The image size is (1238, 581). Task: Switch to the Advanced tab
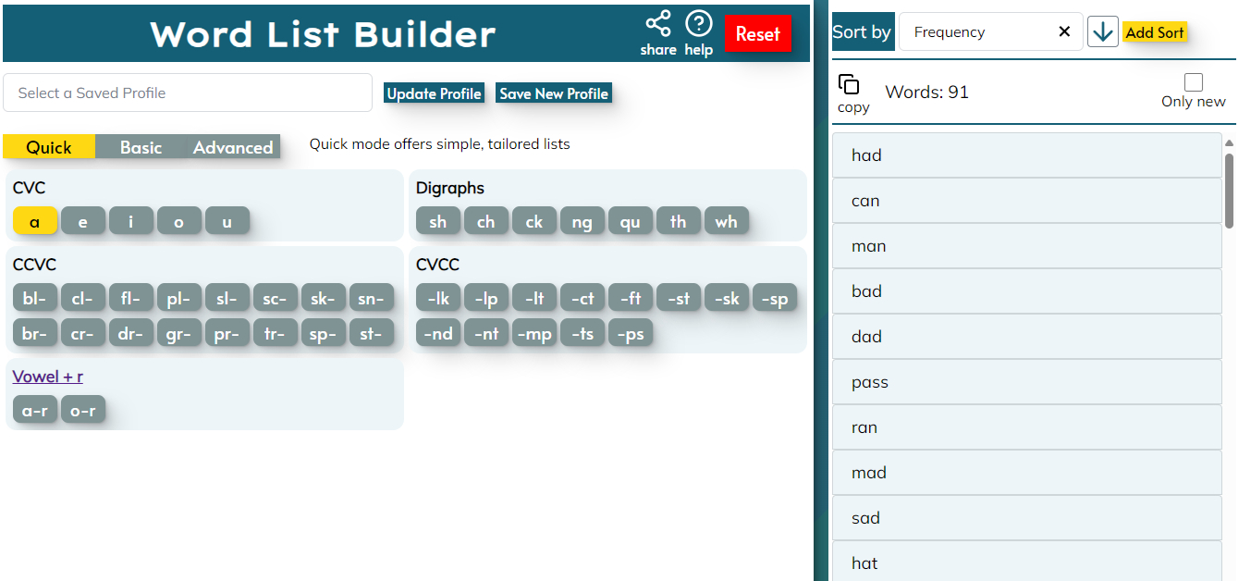pos(233,147)
